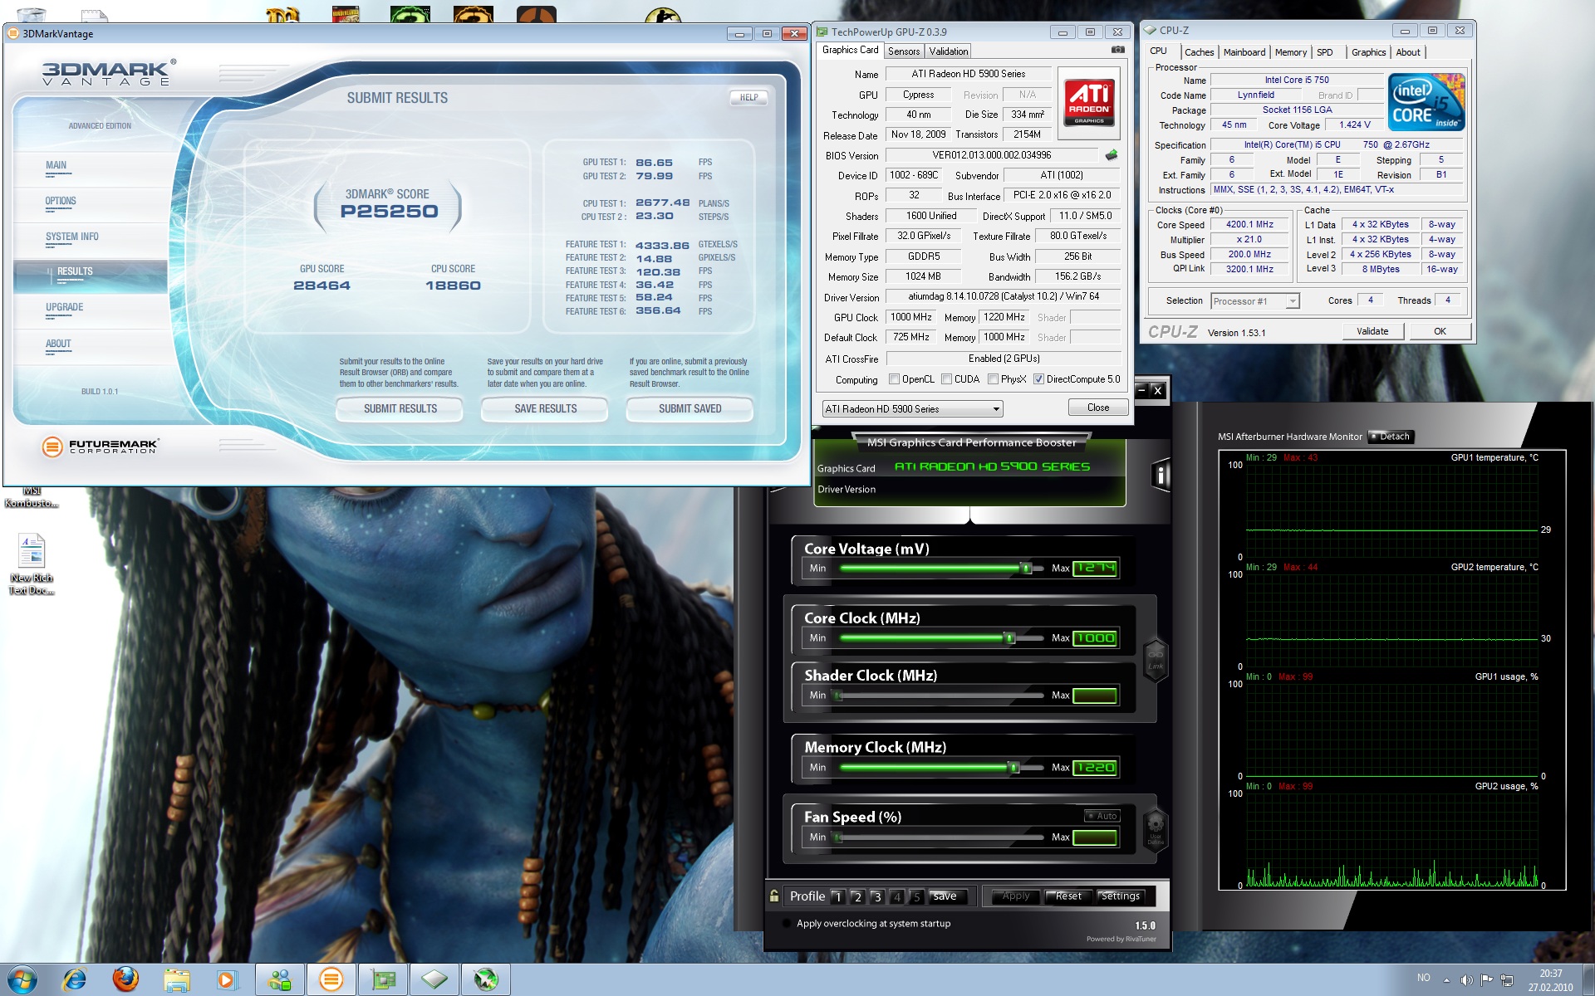Open 3DMark Options menu item
Viewport: 1595px width, 996px height.
[61, 201]
